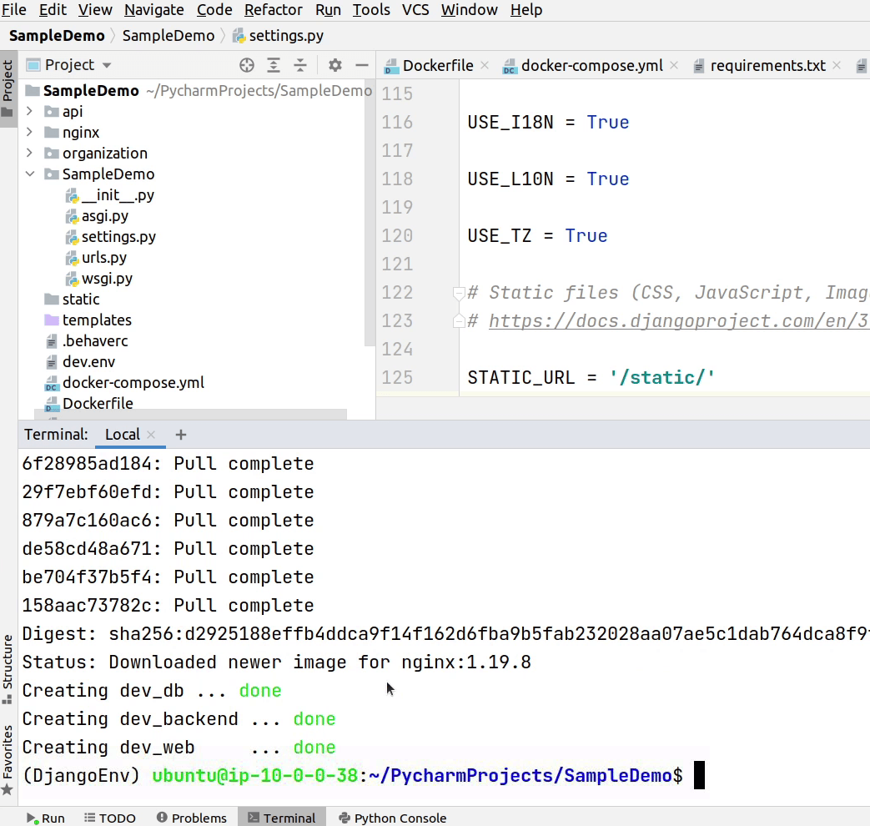The height and width of the screenshot is (826, 870).
Task: Toggle the Structure tool window
Action: click(x=8, y=667)
